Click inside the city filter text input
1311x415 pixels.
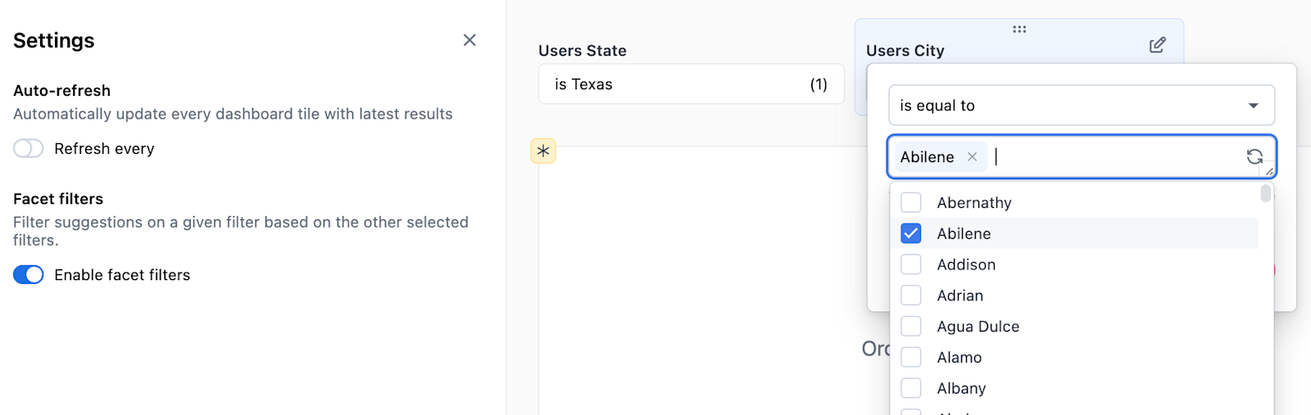tap(1114, 156)
